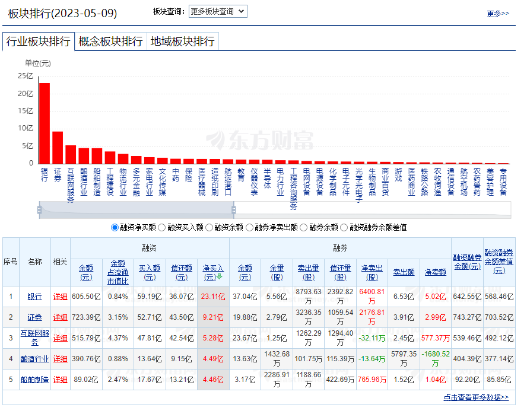Select the 融资买入额 radio option

(162, 227)
